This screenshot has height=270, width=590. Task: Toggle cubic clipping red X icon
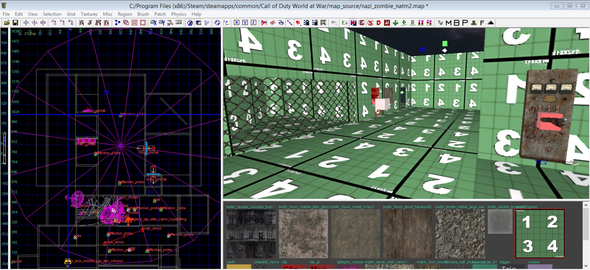point(264,23)
